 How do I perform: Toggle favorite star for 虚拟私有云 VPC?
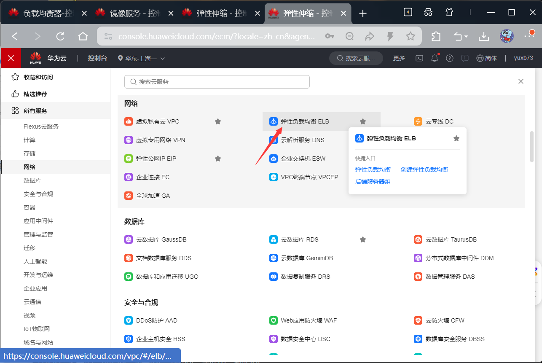pos(218,121)
